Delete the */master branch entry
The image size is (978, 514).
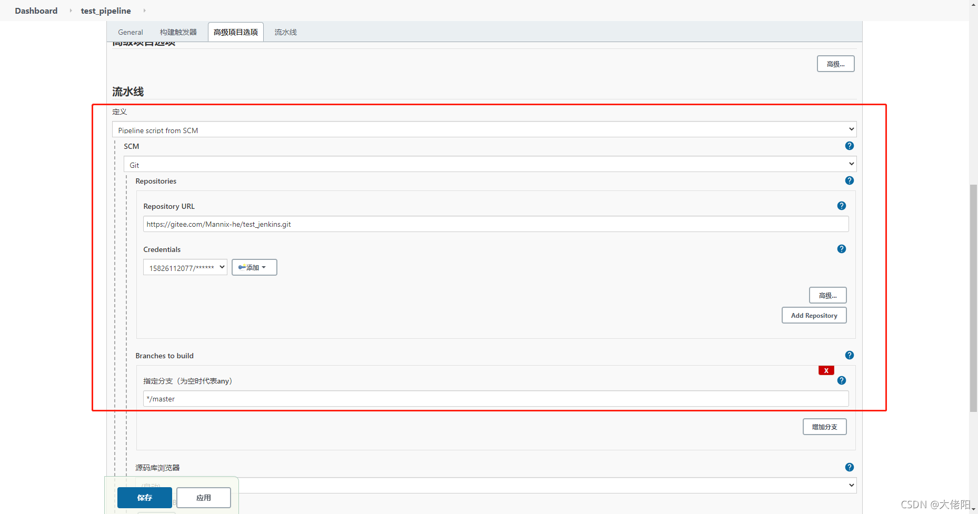tap(826, 370)
